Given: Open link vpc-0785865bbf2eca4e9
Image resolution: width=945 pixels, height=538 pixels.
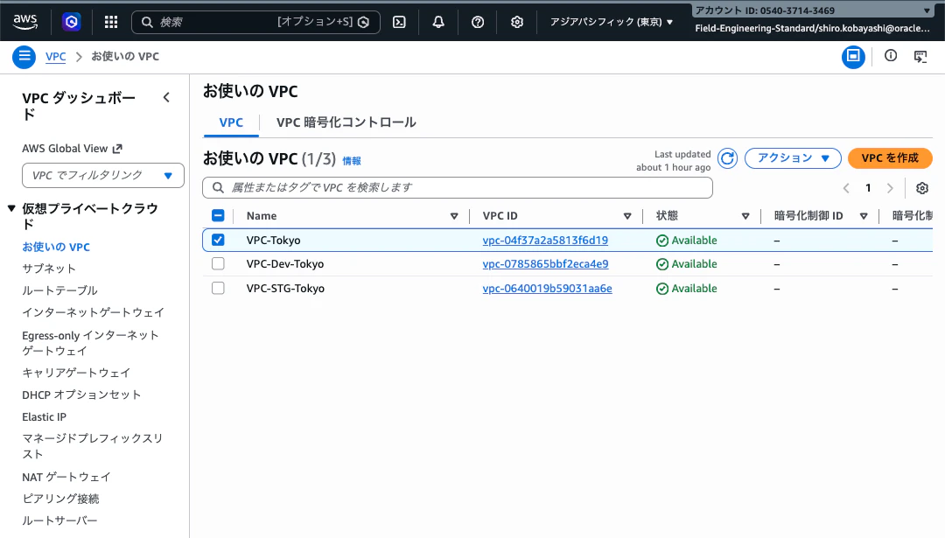Looking at the screenshot, I should click(x=545, y=264).
